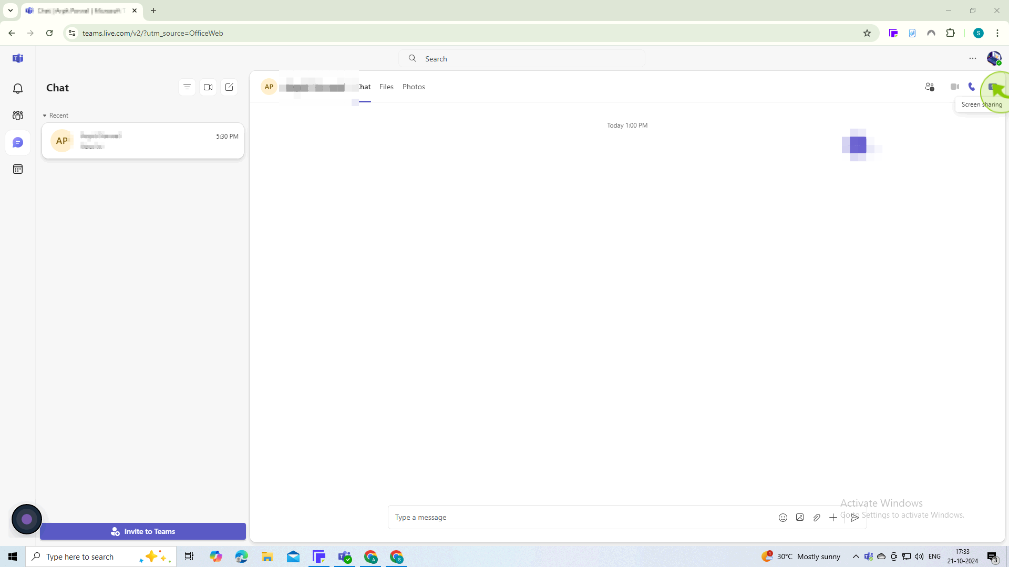Insert an image into the message

[x=800, y=518]
